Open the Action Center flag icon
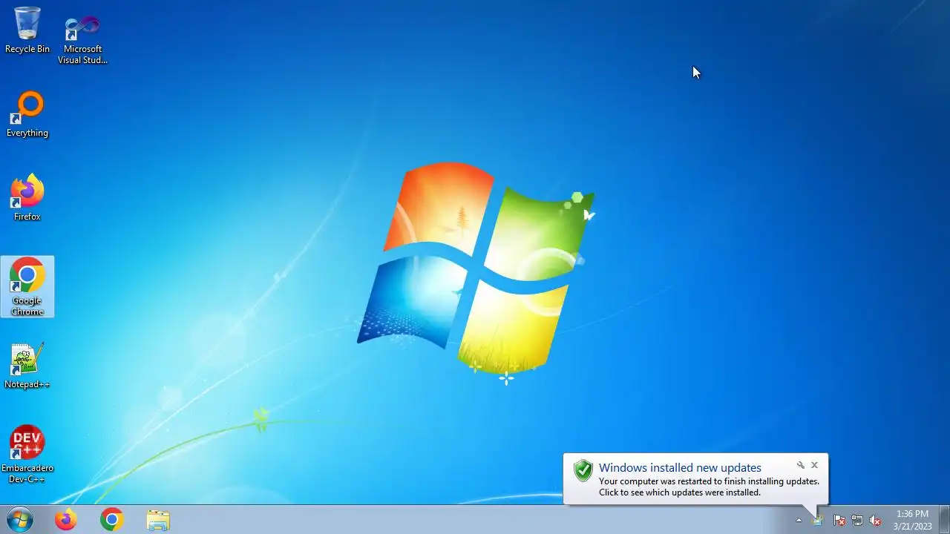950x534 pixels. pyautogui.click(x=839, y=521)
